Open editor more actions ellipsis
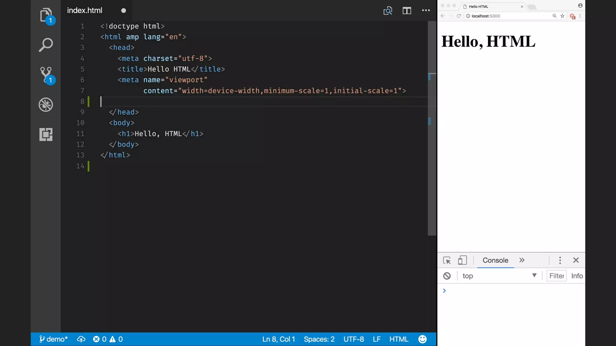Viewport: 616px width, 346px height. click(426, 11)
